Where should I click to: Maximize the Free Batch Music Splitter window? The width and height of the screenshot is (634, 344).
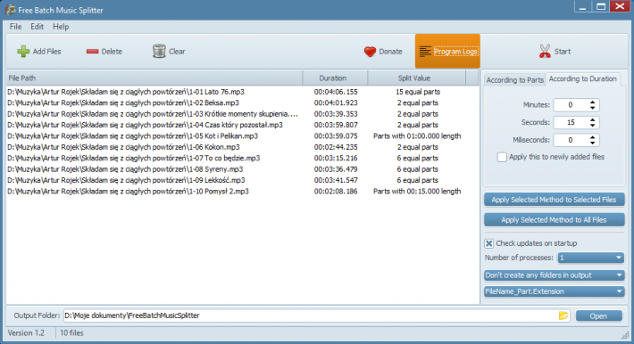click(x=601, y=7)
